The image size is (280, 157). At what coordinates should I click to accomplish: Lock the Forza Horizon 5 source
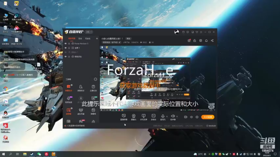[x=69, y=44]
